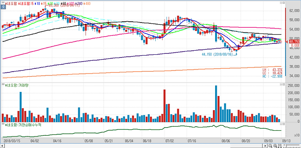Zoom in the chart with the plus magnifier

click(x=275, y=146)
